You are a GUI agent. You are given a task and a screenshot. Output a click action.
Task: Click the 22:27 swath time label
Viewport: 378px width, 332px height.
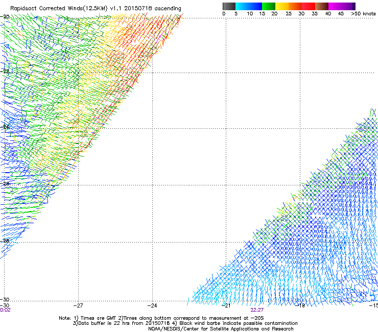pyautogui.click(x=257, y=310)
